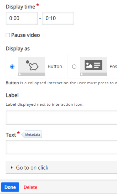Click the red Delete link
Viewport: 120px width, 195px height.
pos(30,187)
